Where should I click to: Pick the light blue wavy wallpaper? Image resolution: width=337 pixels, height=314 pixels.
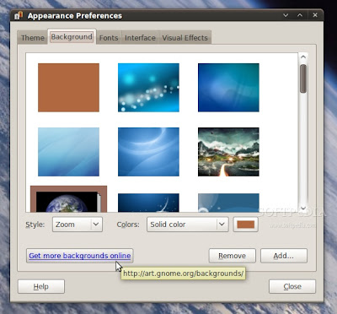click(x=68, y=152)
